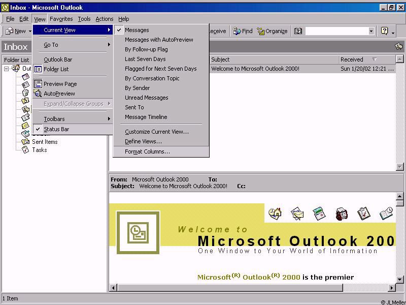The width and height of the screenshot is (406, 305).
Task: Toggle Outlook Bar in View menu
Action: coord(73,59)
